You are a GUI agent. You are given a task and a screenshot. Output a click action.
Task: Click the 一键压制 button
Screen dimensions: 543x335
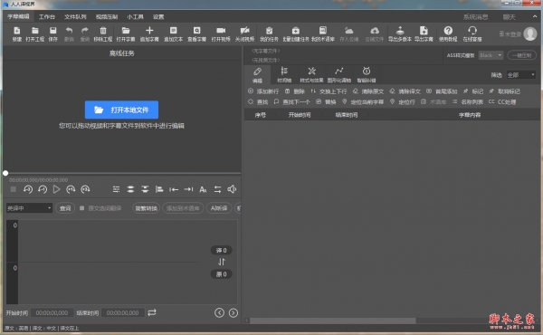point(522,55)
